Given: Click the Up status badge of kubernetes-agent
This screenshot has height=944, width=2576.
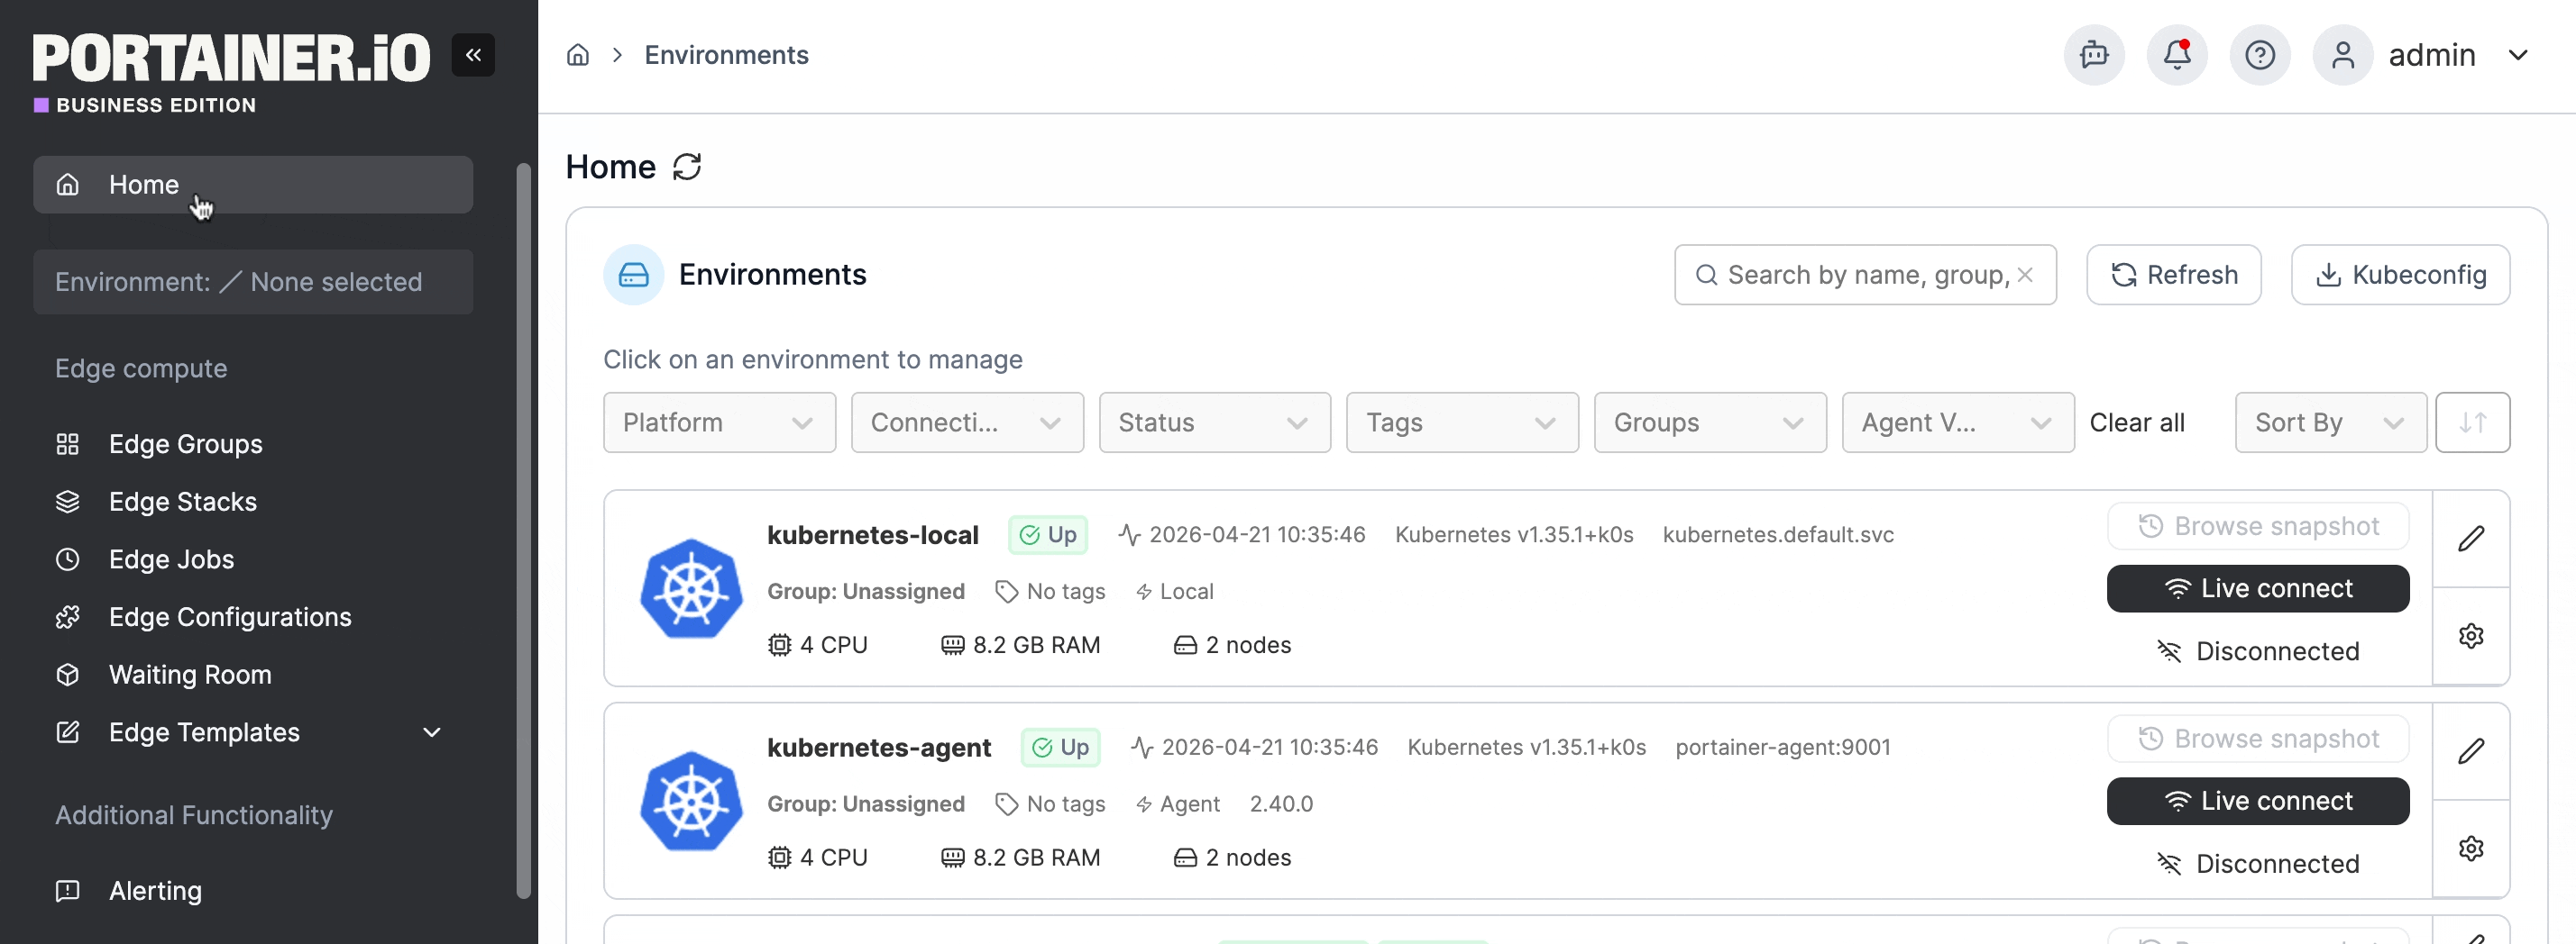Looking at the screenshot, I should [1060, 748].
